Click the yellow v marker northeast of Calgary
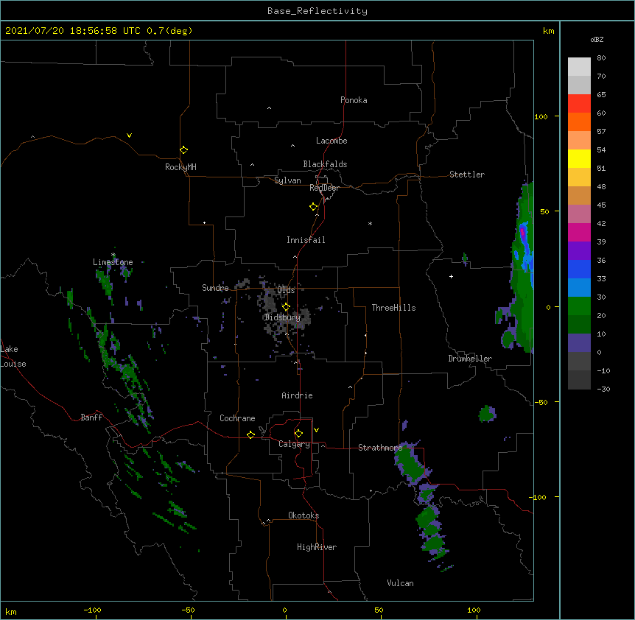This screenshot has width=635, height=620. coord(316,430)
